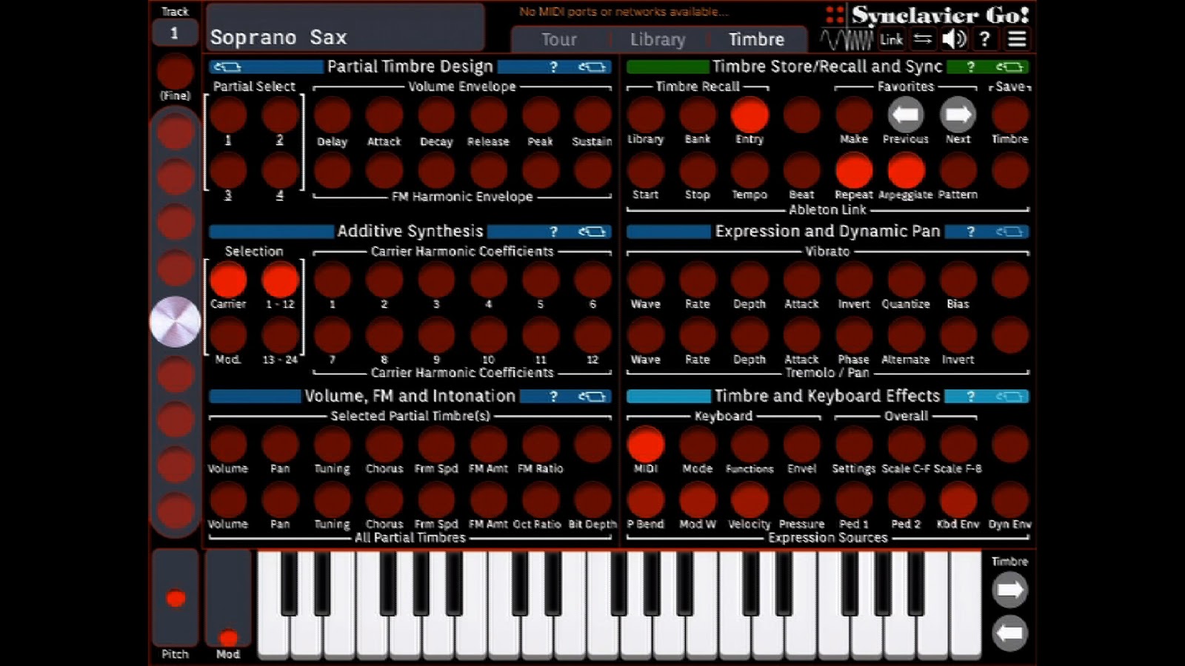Click the Velocity expression source button
This screenshot has height=666, width=1185.
tap(750, 499)
